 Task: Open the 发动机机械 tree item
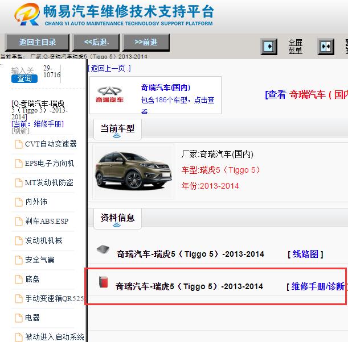[43, 240]
